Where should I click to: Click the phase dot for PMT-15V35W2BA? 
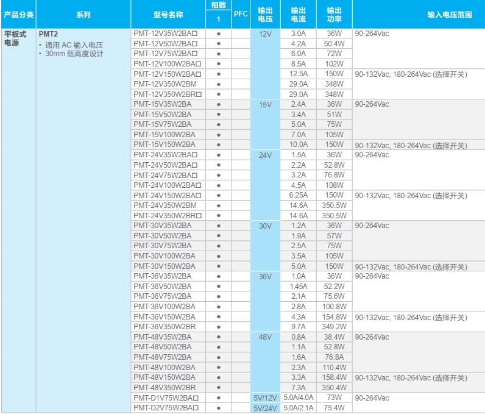218,104
